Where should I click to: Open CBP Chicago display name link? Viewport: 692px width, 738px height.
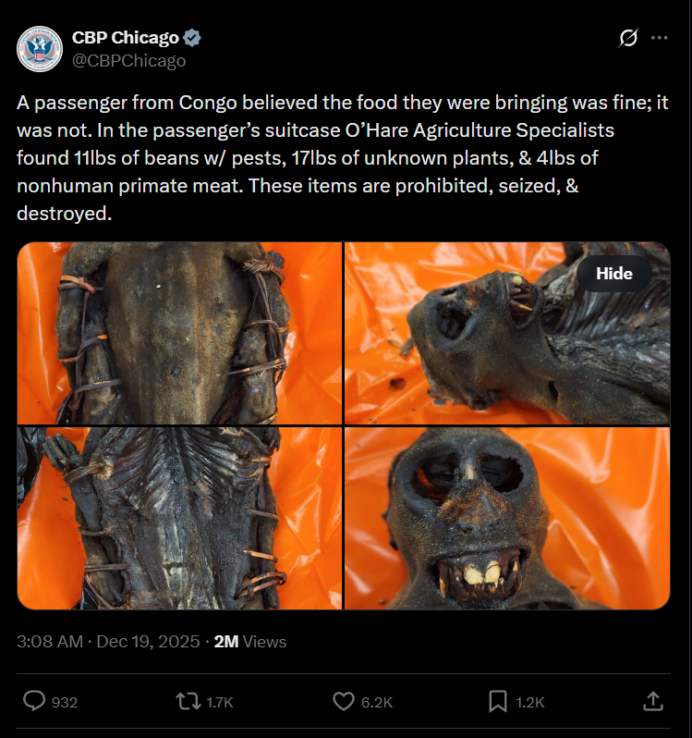click(x=126, y=38)
